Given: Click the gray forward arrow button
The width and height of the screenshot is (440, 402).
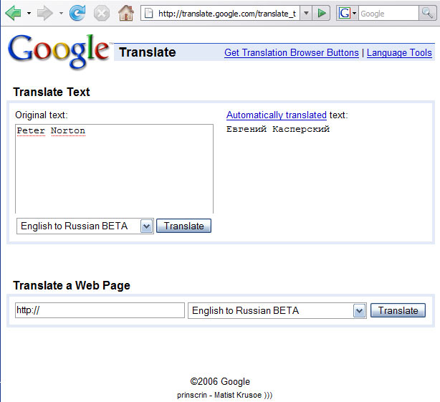Looking at the screenshot, I should [x=45, y=13].
